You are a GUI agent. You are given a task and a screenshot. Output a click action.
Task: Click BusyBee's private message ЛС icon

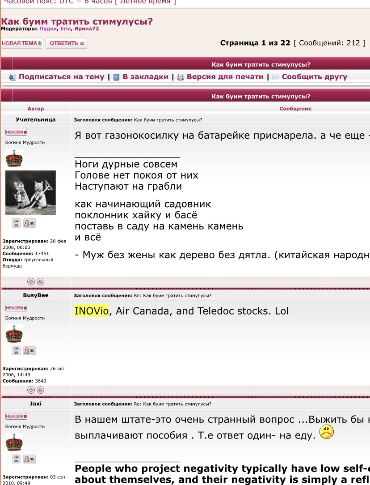29,351
